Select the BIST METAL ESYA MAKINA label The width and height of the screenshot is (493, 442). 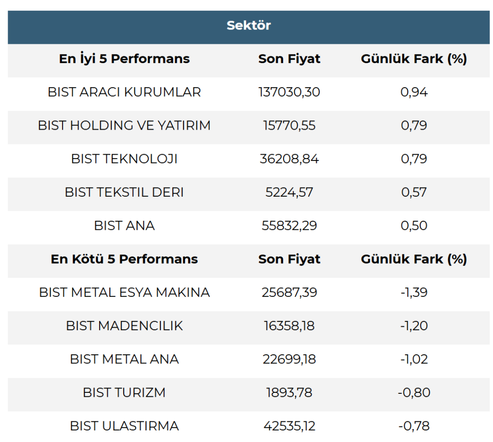[124, 292]
